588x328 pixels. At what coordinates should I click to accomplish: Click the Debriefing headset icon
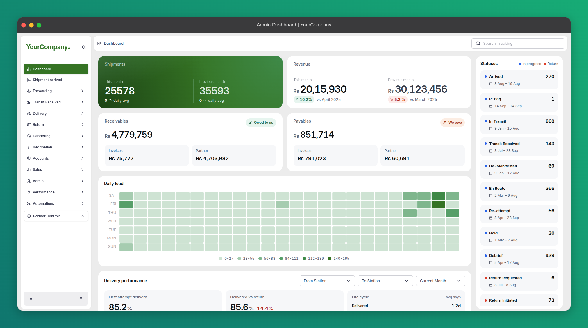pos(29,136)
